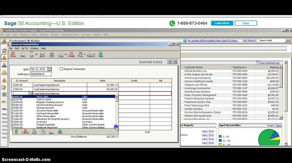292x163 pixels.
Task: Expand the Reports toolbar dropdown arrow
Action: (94, 54)
